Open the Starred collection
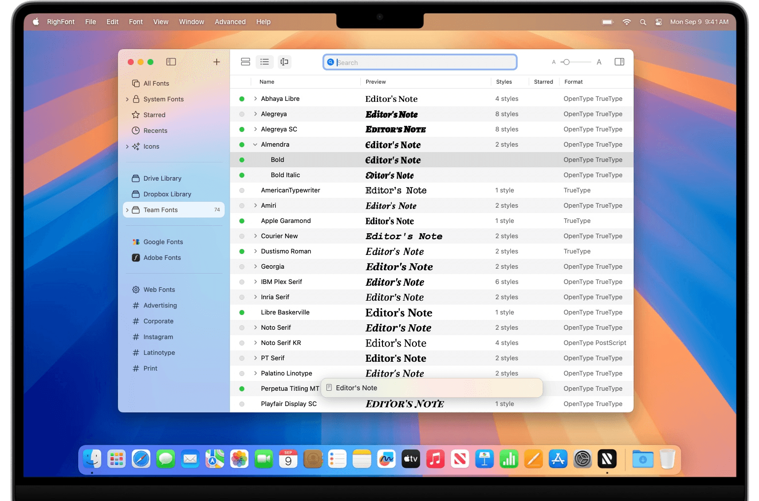Image resolution: width=759 pixels, height=501 pixels. 148,115
